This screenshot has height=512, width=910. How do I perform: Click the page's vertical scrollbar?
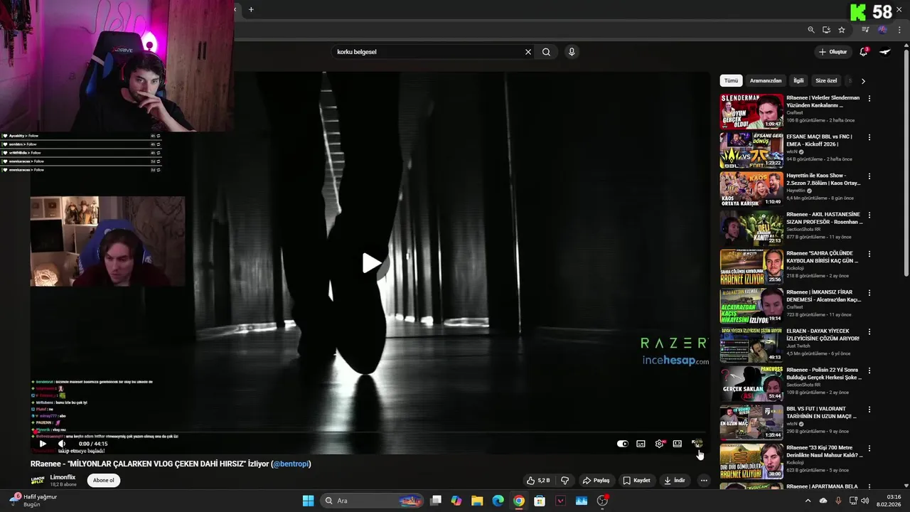[x=906, y=167]
